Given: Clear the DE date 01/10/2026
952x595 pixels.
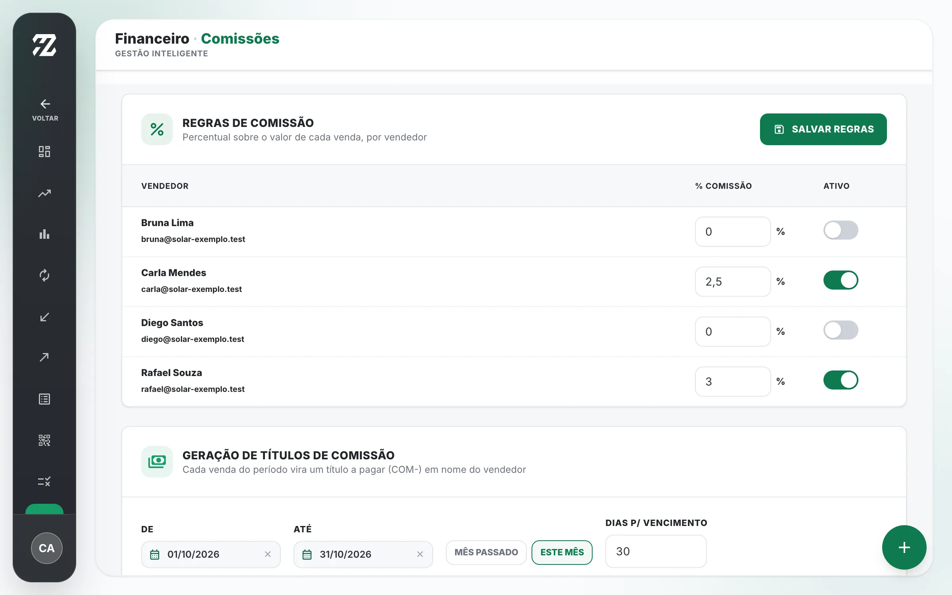Looking at the screenshot, I should [268, 555].
